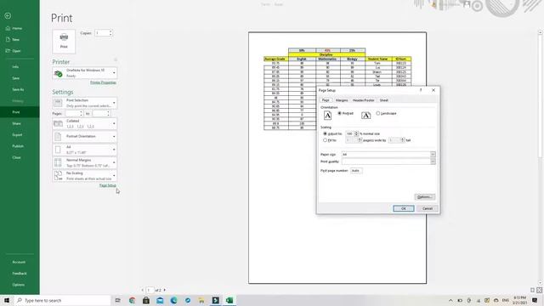The image size is (544, 306).
Task: Show hidden system tray icons
Action: (450, 300)
